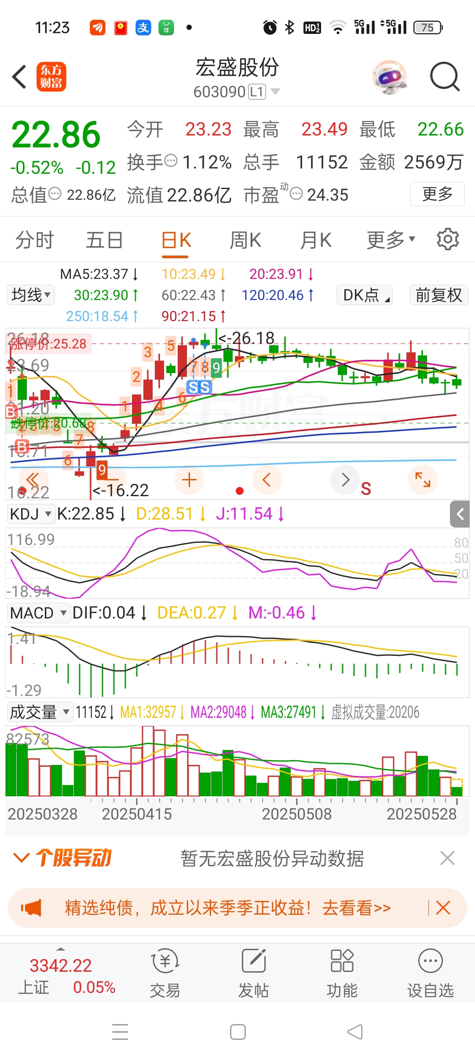Switch to 五日 tab
Screen dimensions: 475x1061
[x=104, y=240]
